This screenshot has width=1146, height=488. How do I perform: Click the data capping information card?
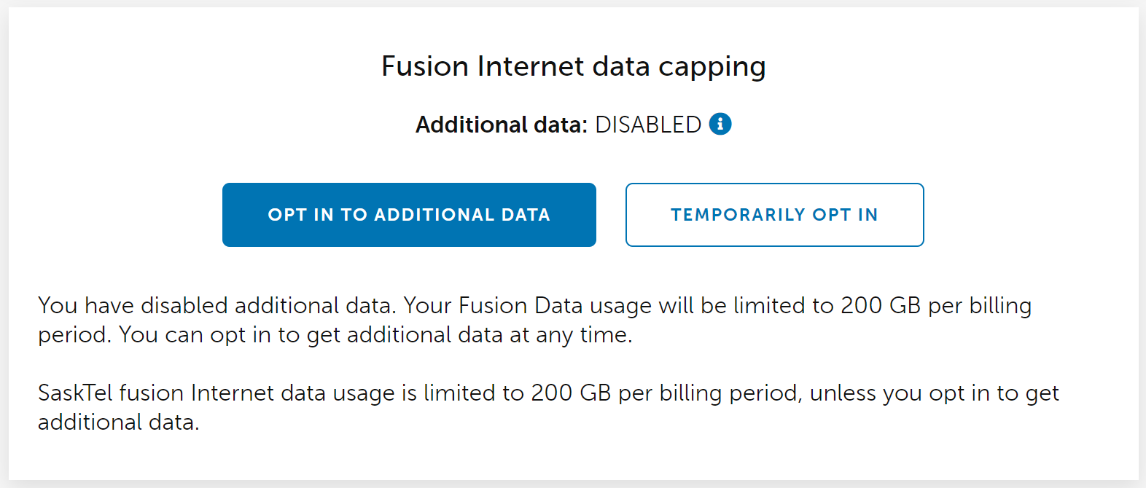click(x=573, y=244)
